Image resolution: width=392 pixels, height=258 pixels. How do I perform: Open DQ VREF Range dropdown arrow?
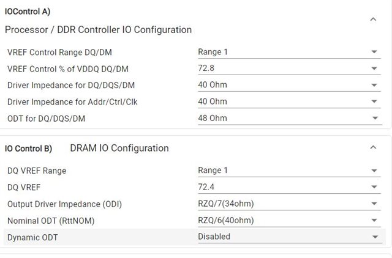point(374,171)
